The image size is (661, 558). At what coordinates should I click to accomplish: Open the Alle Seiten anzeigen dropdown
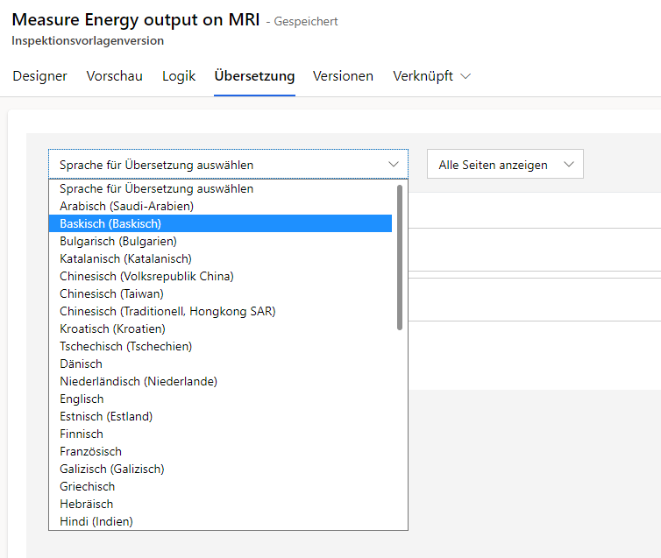click(504, 165)
